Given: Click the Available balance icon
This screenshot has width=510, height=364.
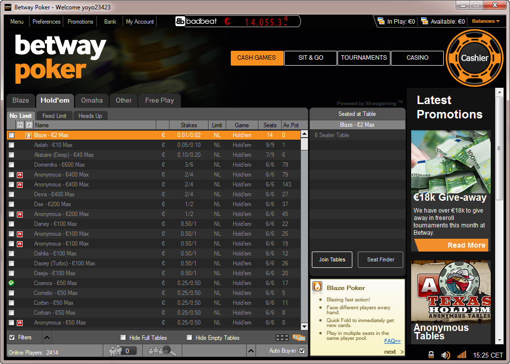Looking at the screenshot, I should point(425,21).
